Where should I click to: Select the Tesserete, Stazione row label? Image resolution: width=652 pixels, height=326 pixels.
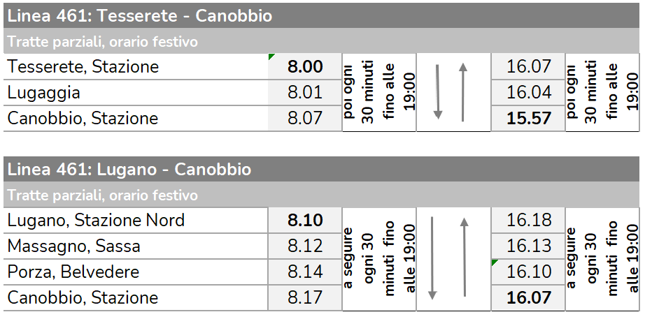136,66
